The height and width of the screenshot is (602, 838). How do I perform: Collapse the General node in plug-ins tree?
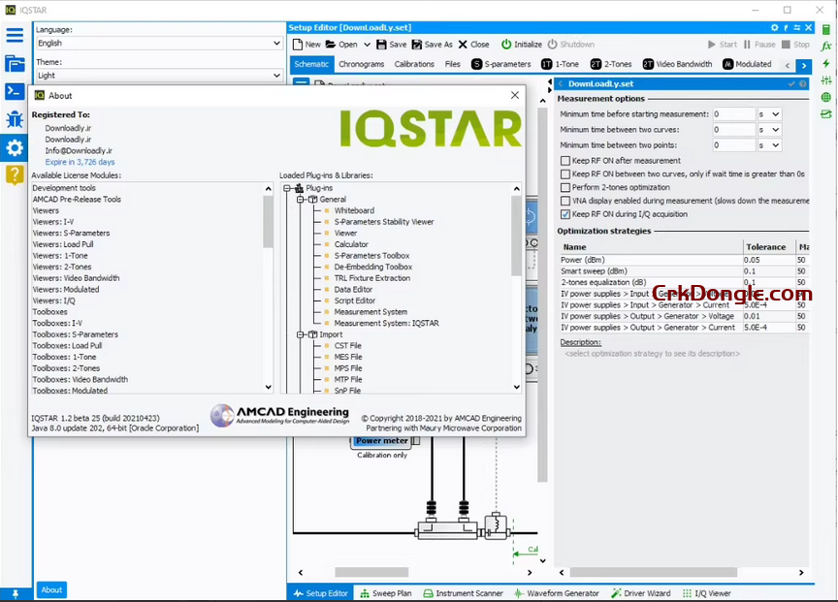[301, 199]
